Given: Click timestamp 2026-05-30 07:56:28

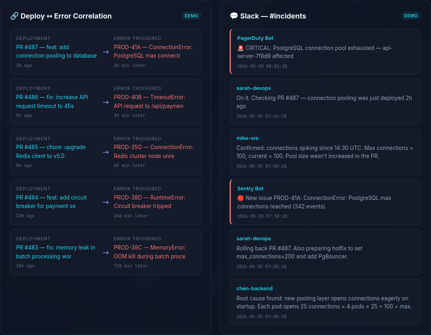Looking at the screenshot, I should pyautogui.click(x=261, y=117).
